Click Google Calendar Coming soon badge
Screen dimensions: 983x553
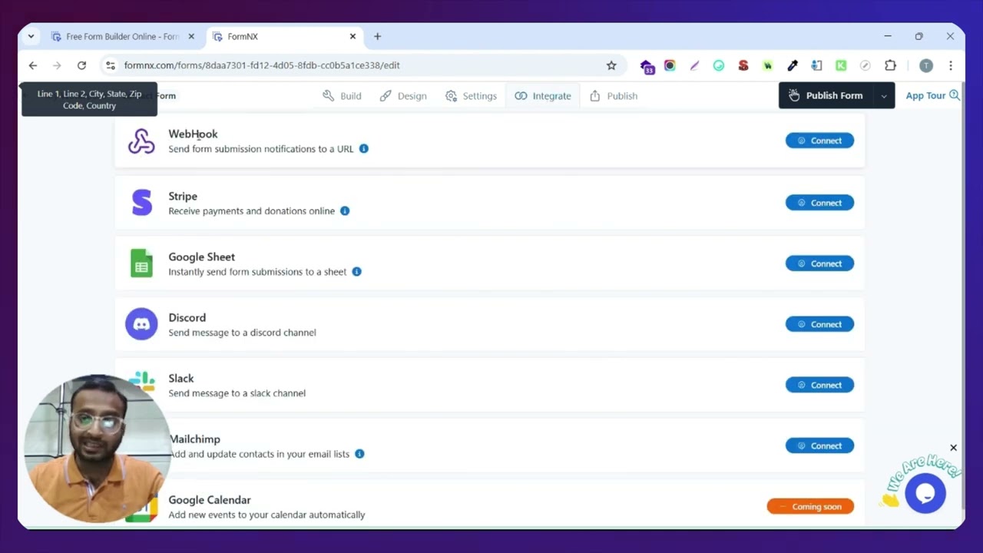click(810, 506)
